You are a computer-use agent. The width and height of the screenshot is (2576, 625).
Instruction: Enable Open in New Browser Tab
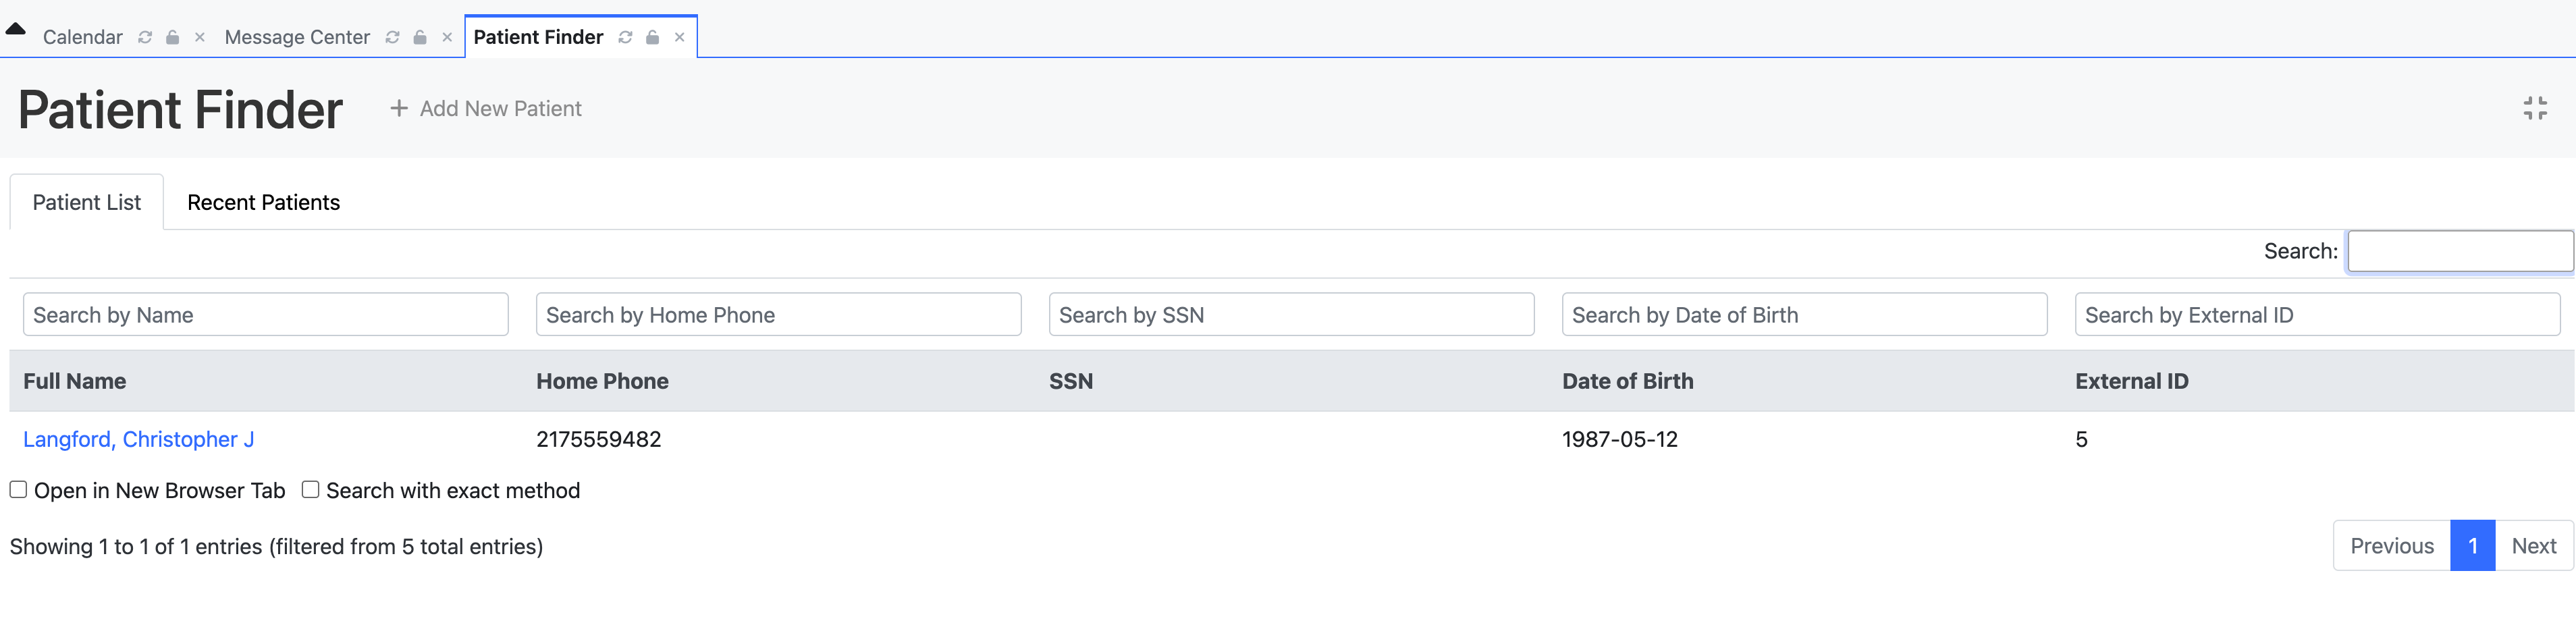[x=17, y=489]
